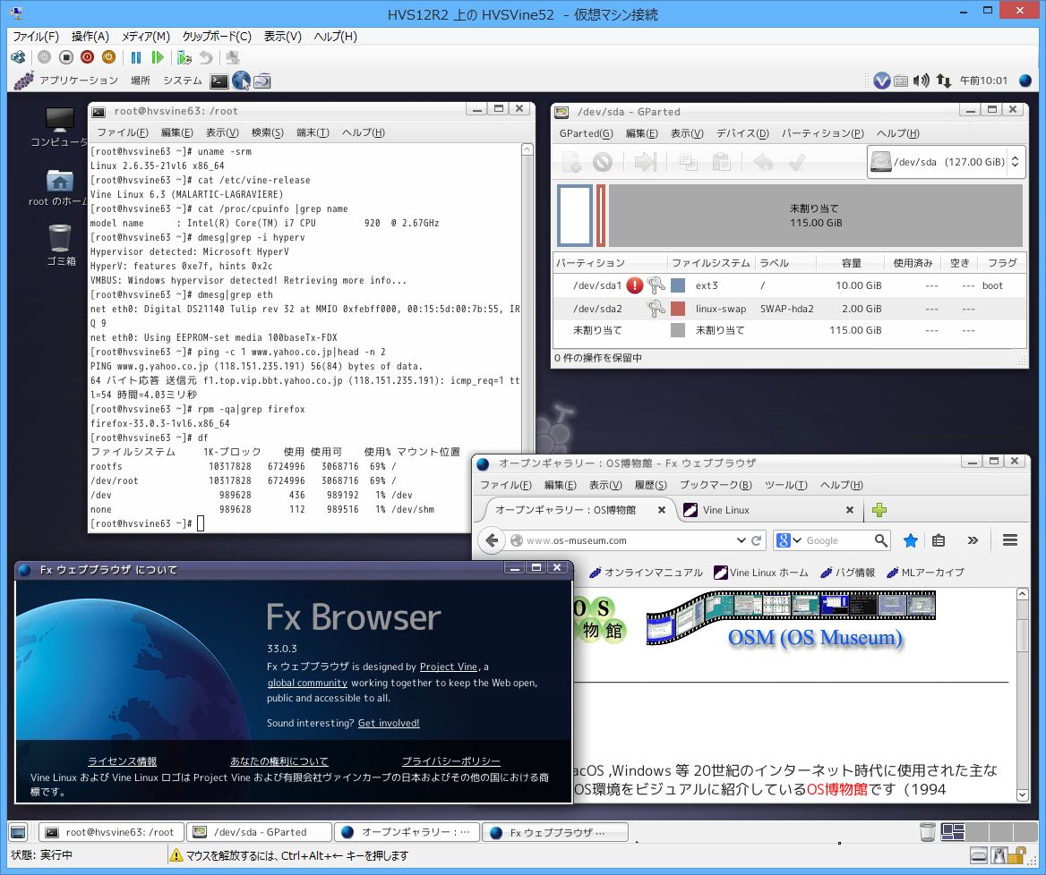Image resolution: width=1046 pixels, height=875 pixels.
Task: Click the gray 未割り当て color swatch in partition list
Action: [x=678, y=330]
